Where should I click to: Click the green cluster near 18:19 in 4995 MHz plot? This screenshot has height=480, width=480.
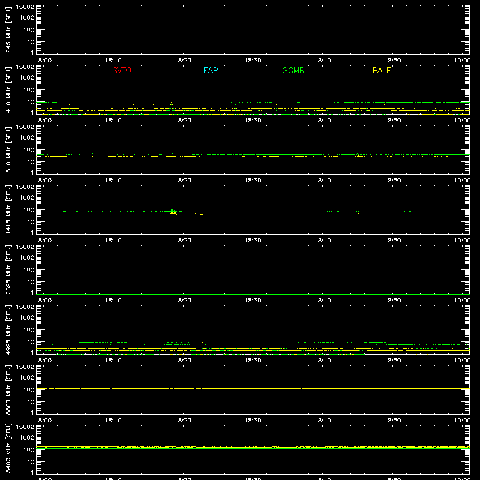178,344
